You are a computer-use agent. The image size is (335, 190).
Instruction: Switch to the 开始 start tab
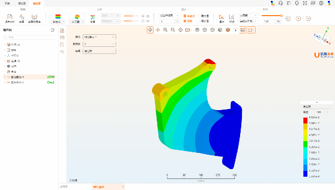(7, 3)
